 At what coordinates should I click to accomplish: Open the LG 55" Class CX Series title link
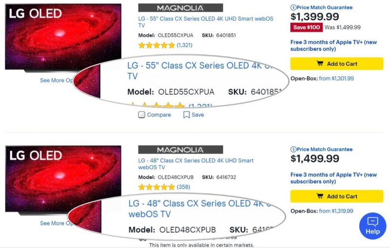205,21
